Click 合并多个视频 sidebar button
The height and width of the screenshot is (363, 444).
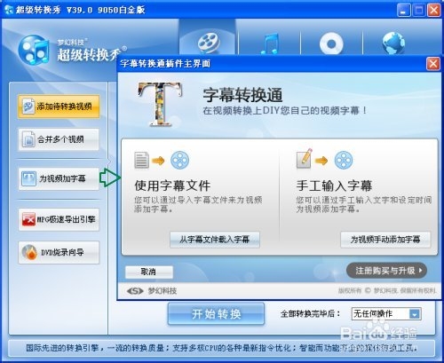point(59,139)
